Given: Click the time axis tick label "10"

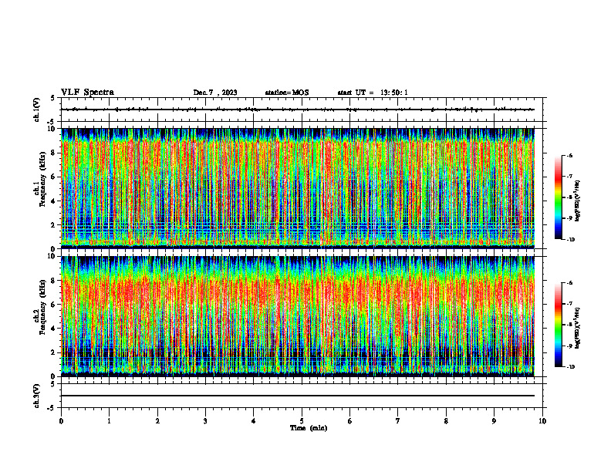Looking at the screenshot, I should point(542,421).
